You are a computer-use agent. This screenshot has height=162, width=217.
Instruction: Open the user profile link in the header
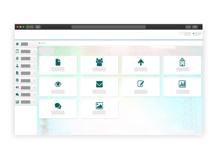click(x=185, y=34)
